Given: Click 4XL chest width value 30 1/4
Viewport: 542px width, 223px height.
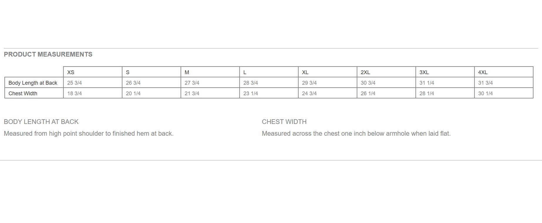Looking at the screenshot, I should (486, 93).
